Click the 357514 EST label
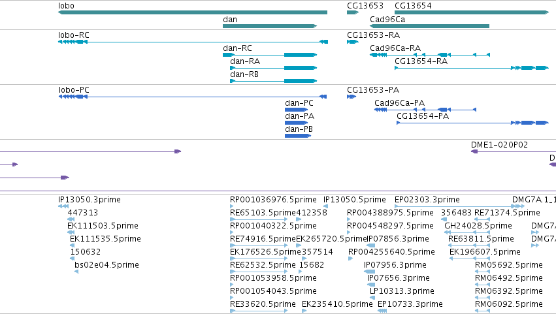556x314 pixels. click(x=318, y=253)
